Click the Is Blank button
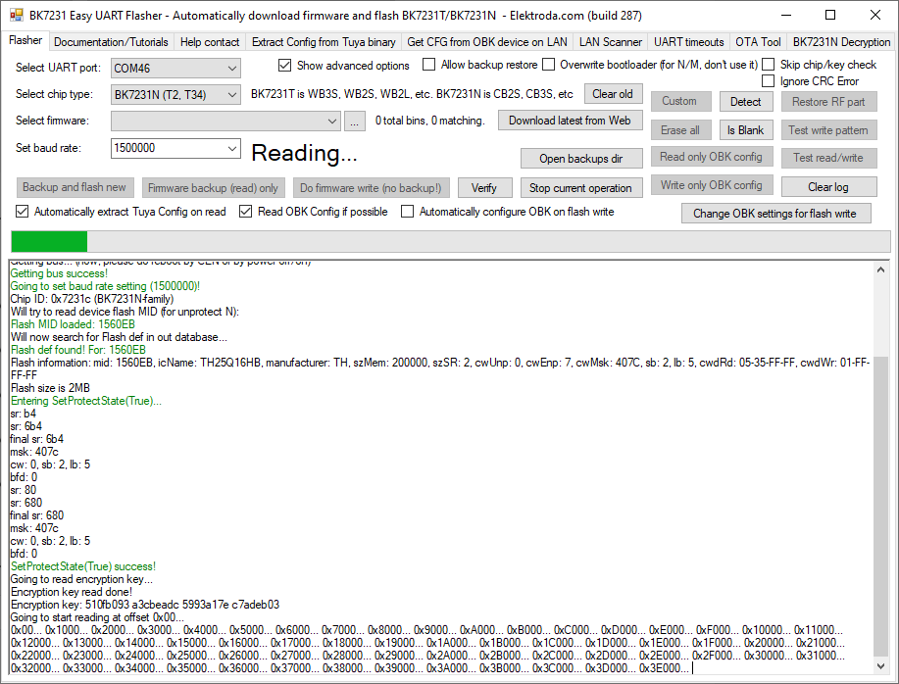Screen dimensions: 899x684 pyautogui.click(x=746, y=130)
